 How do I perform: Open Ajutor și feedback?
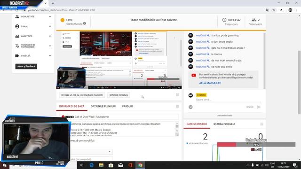[x=26, y=66]
